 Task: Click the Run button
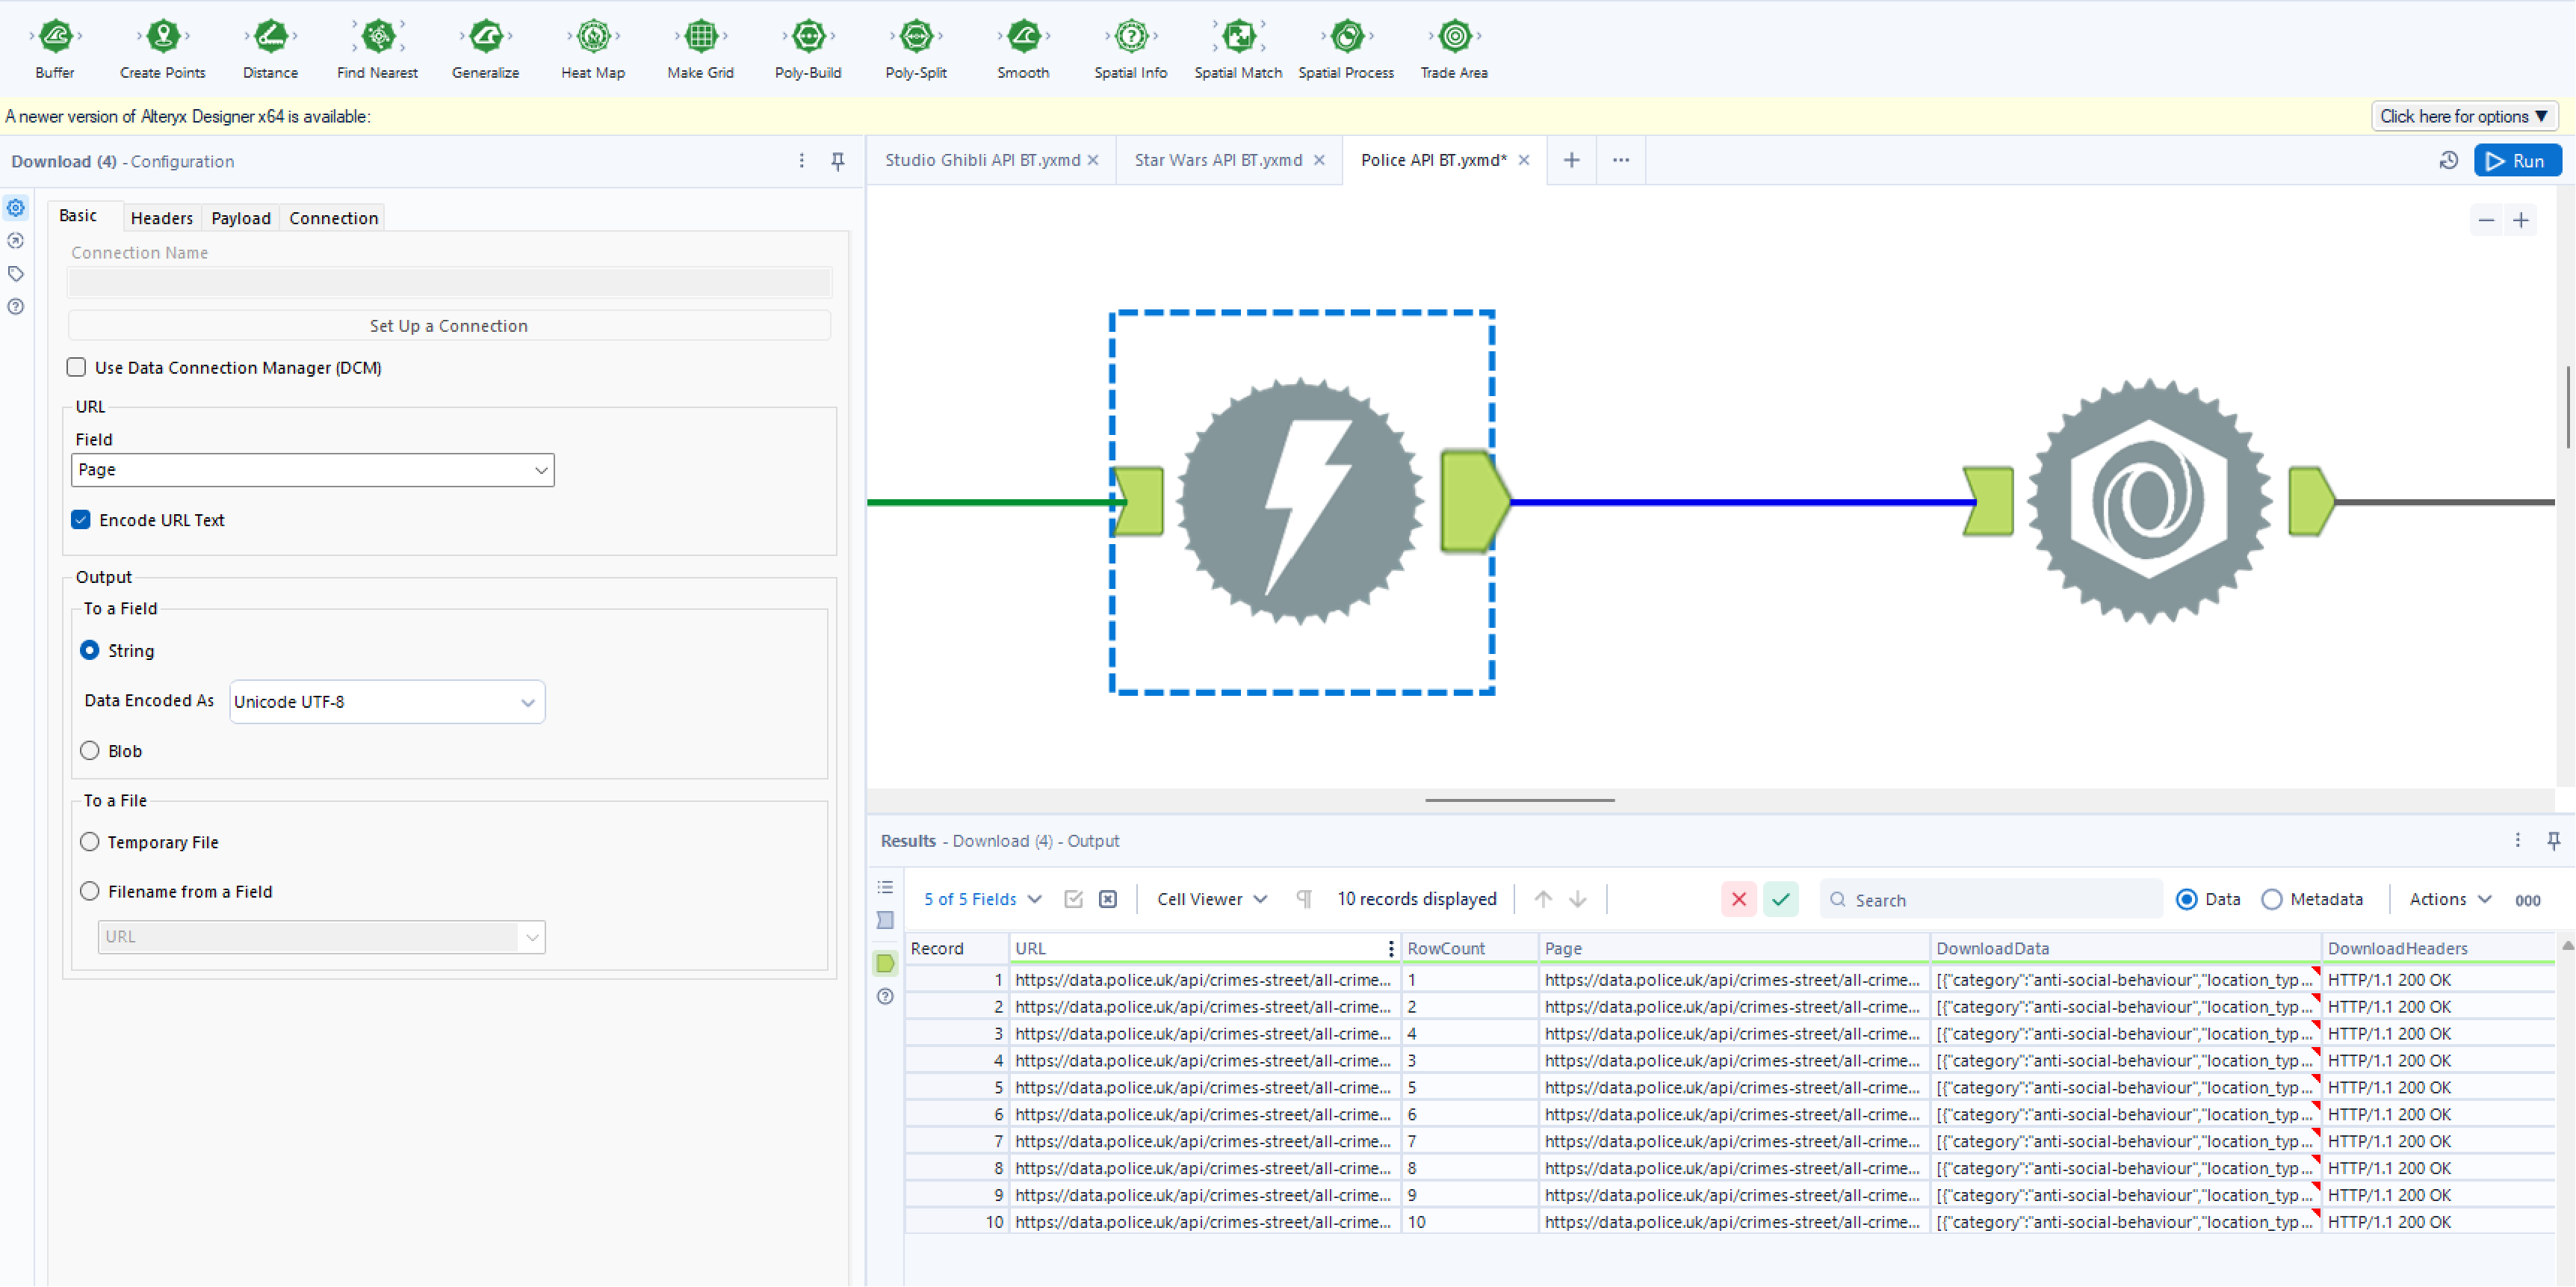click(x=2519, y=160)
